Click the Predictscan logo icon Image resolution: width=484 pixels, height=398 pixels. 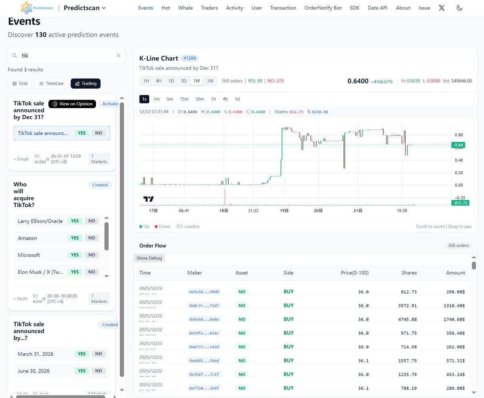[26, 8]
